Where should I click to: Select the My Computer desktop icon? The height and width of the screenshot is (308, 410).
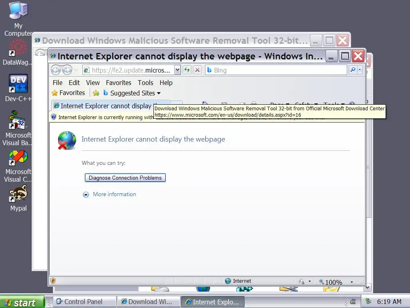pos(18,19)
